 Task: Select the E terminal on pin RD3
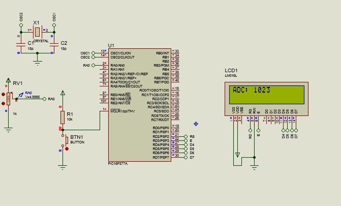[185, 141]
